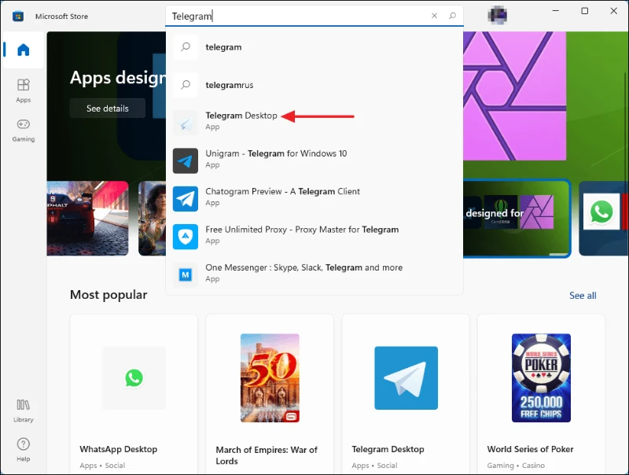This screenshot has width=629, height=475.
Task: Minimize the Microsoft Store window
Action: pos(556,11)
